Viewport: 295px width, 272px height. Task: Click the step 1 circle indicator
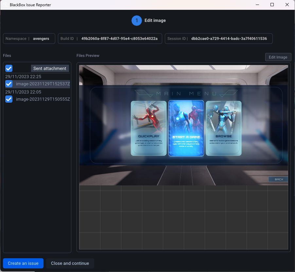click(137, 21)
